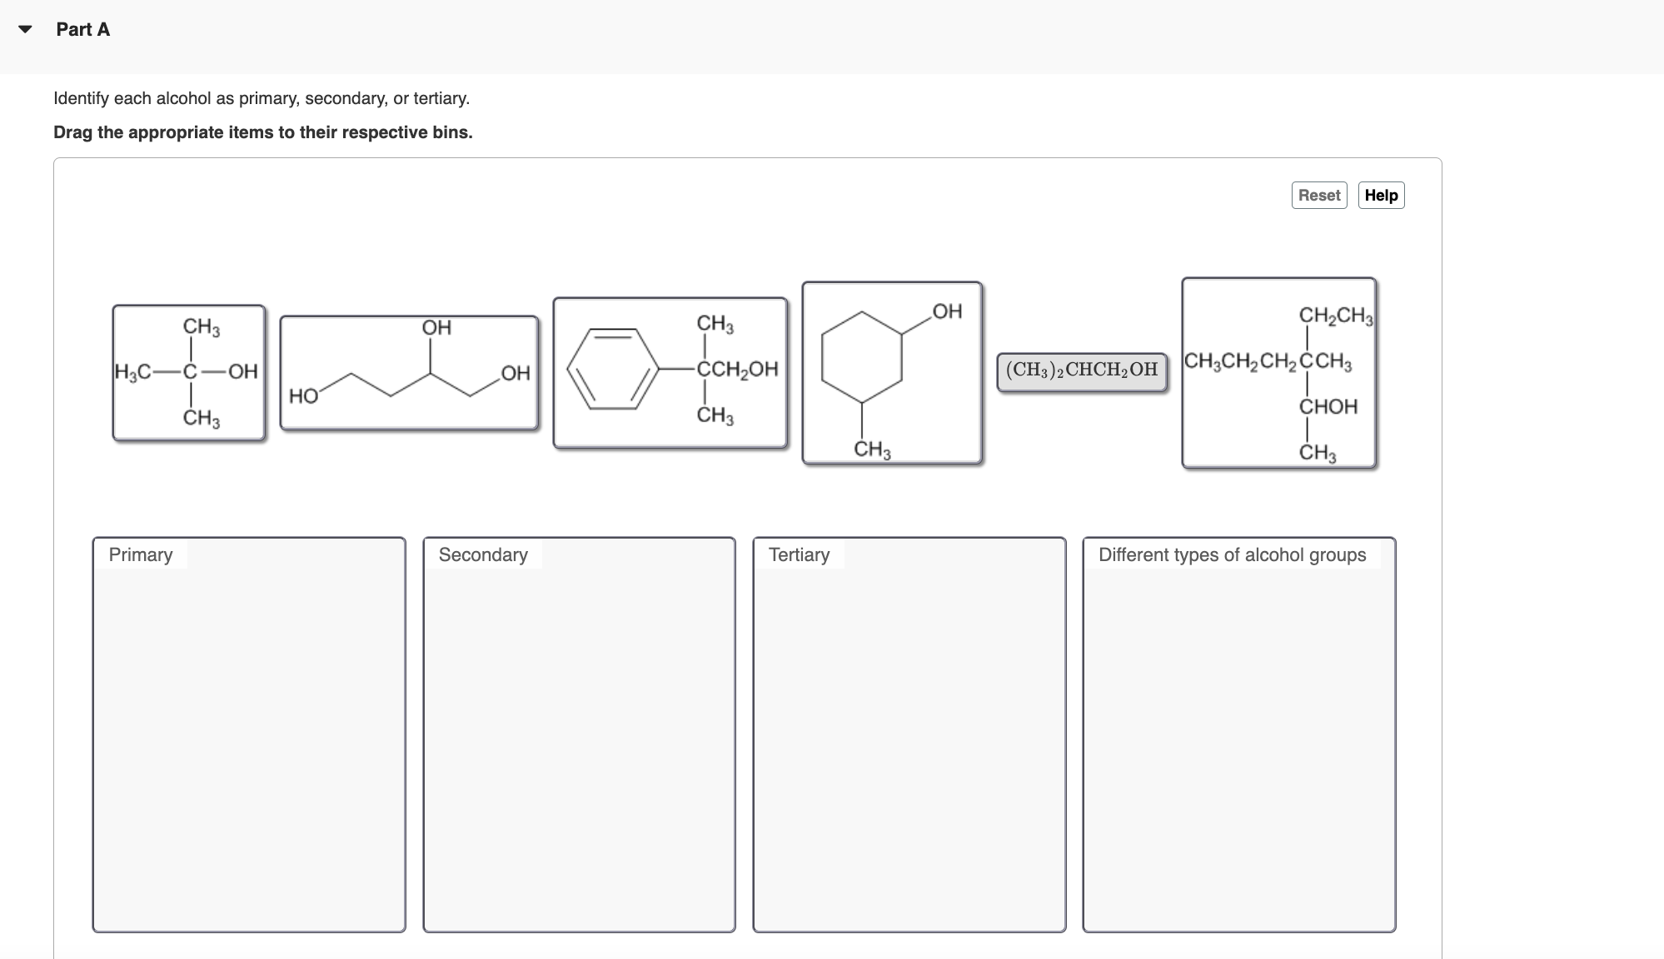The image size is (1664, 959).
Task: Click the CCH2OH group on the benzene tile
Action: (x=736, y=368)
